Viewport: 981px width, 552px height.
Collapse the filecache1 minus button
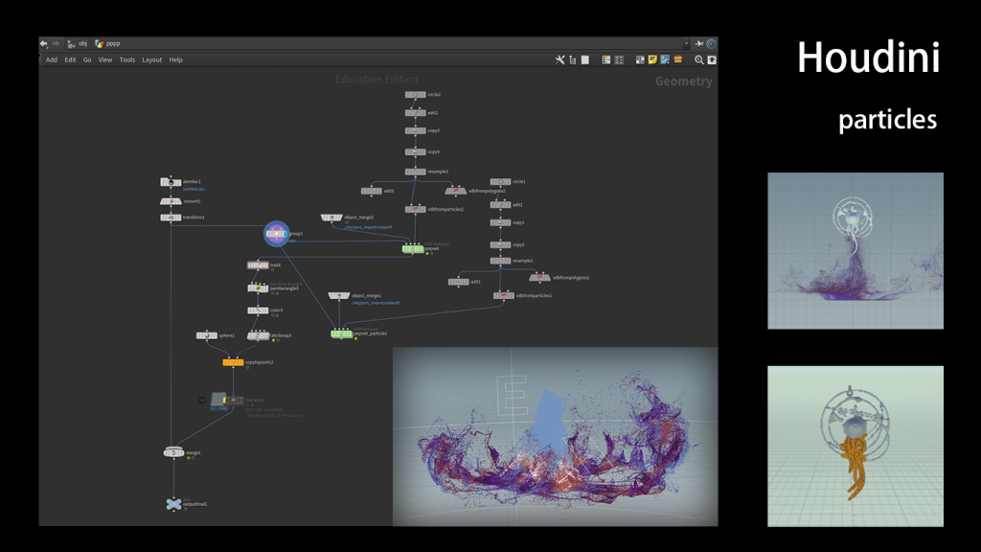pyautogui.click(x=202, y=400)
